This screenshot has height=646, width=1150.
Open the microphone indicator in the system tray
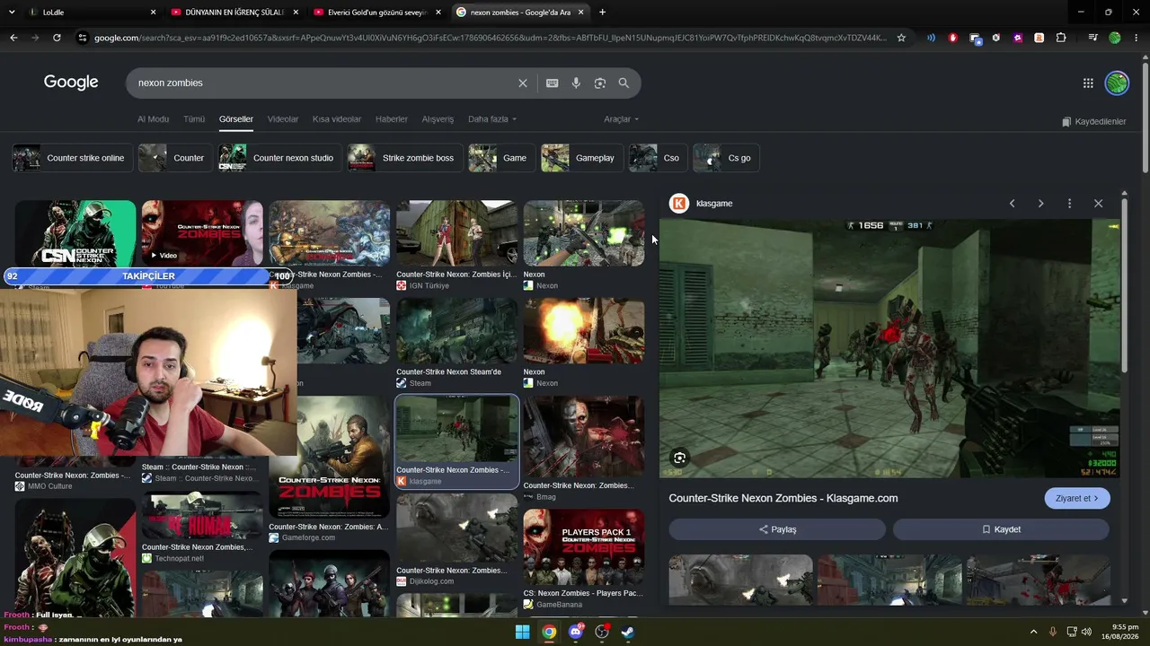tap(1052, 632)
